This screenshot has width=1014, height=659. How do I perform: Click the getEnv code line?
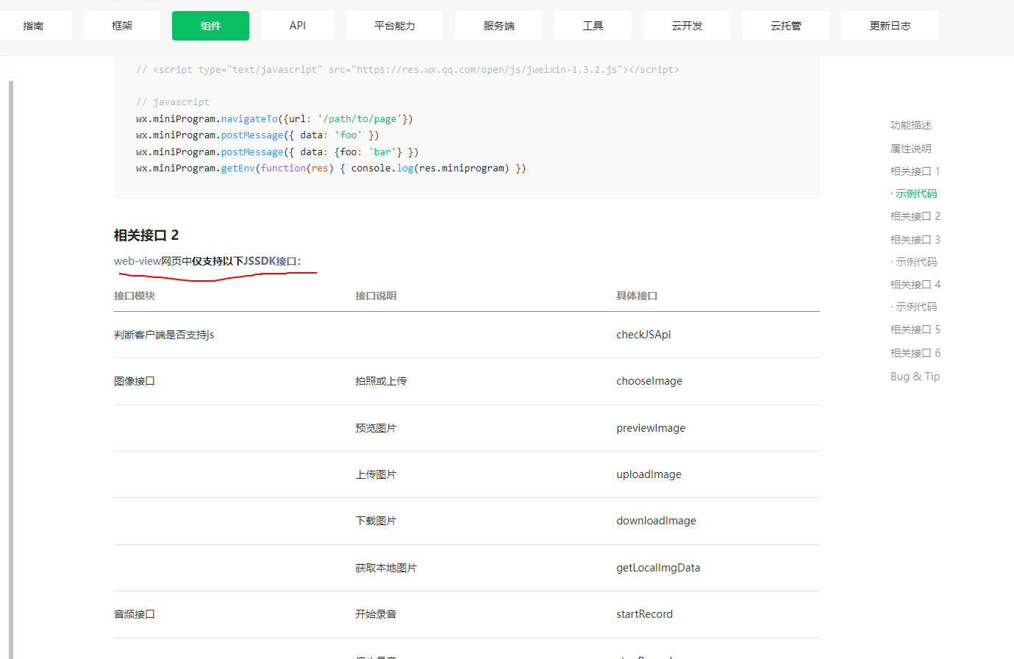click(x=331, y=168)
